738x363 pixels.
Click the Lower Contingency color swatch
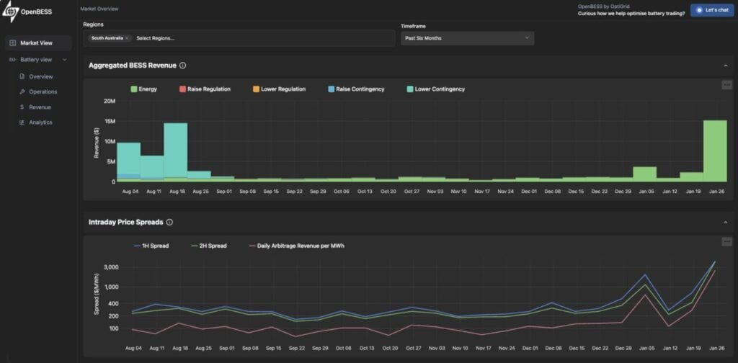point(409,89)
